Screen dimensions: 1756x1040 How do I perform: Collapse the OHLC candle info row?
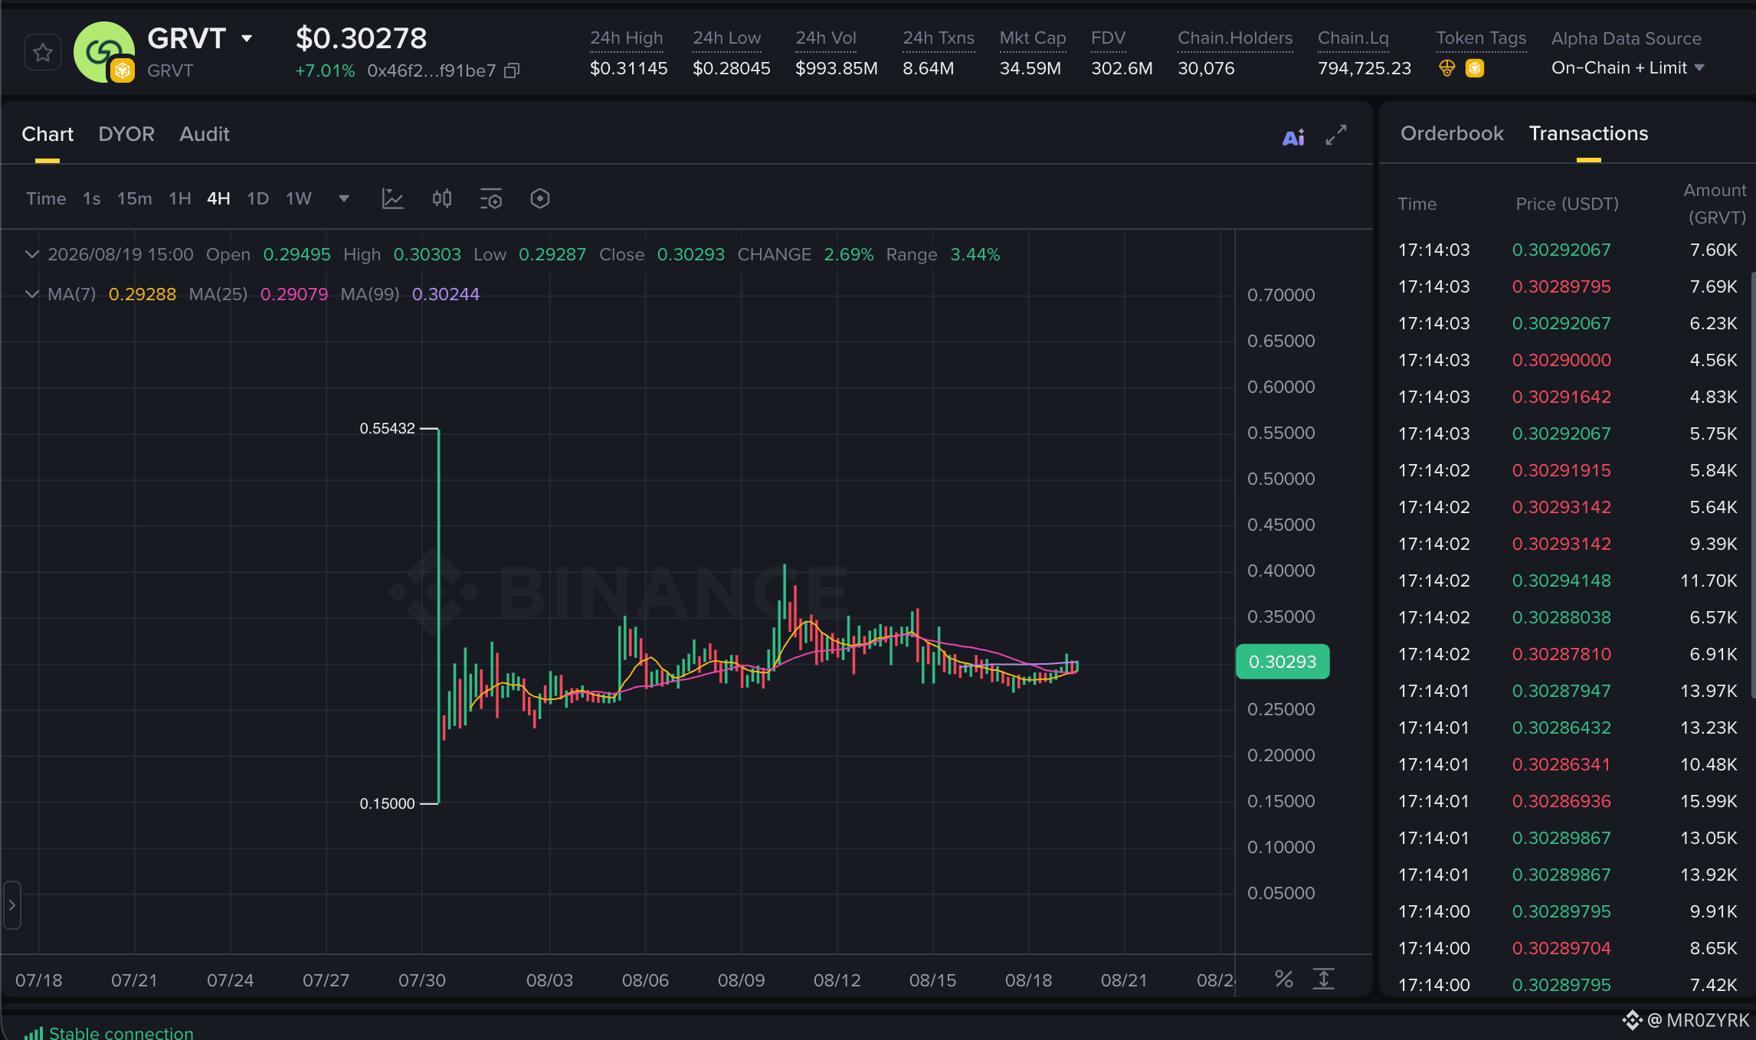31,254
